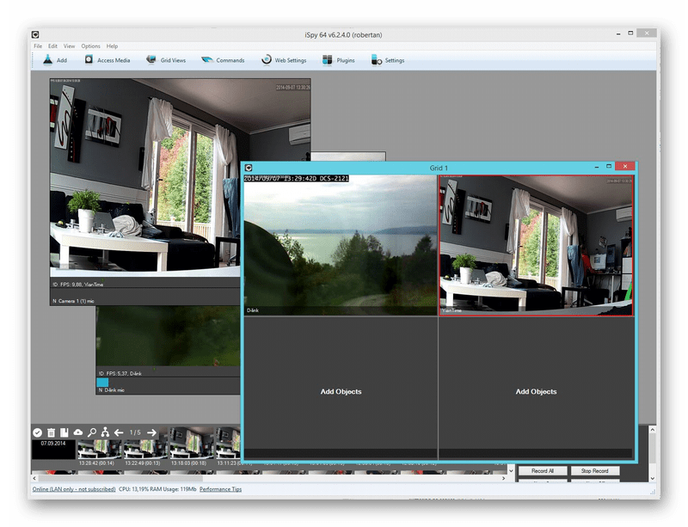Open the Online LAN only subscription link
The height and width of the screenshot is (527, 688).
click(74, 489)
